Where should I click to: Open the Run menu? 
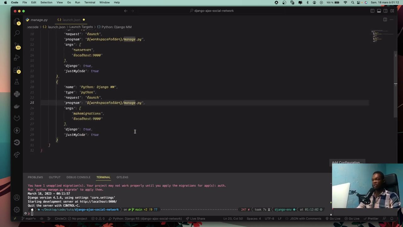tap(77, 3)
